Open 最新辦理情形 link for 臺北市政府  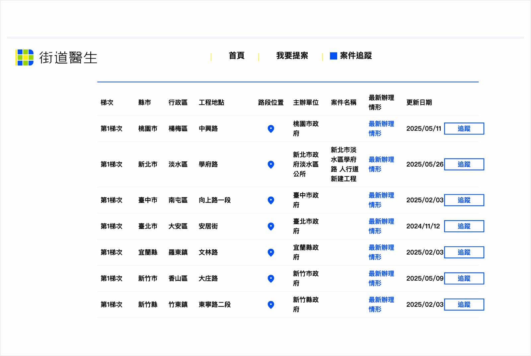381,226
